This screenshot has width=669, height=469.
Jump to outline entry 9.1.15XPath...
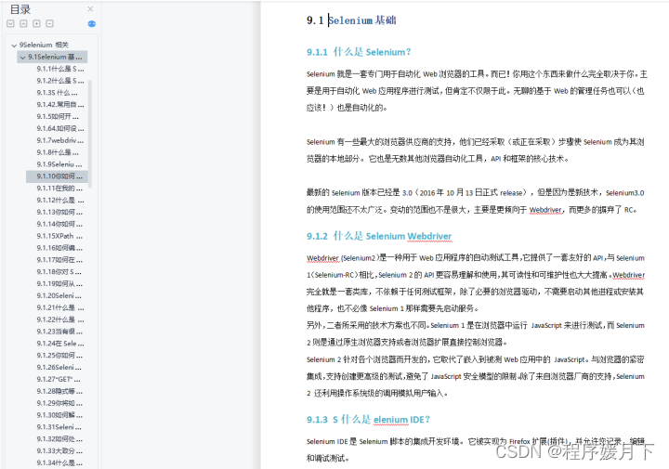click(59, 236)
